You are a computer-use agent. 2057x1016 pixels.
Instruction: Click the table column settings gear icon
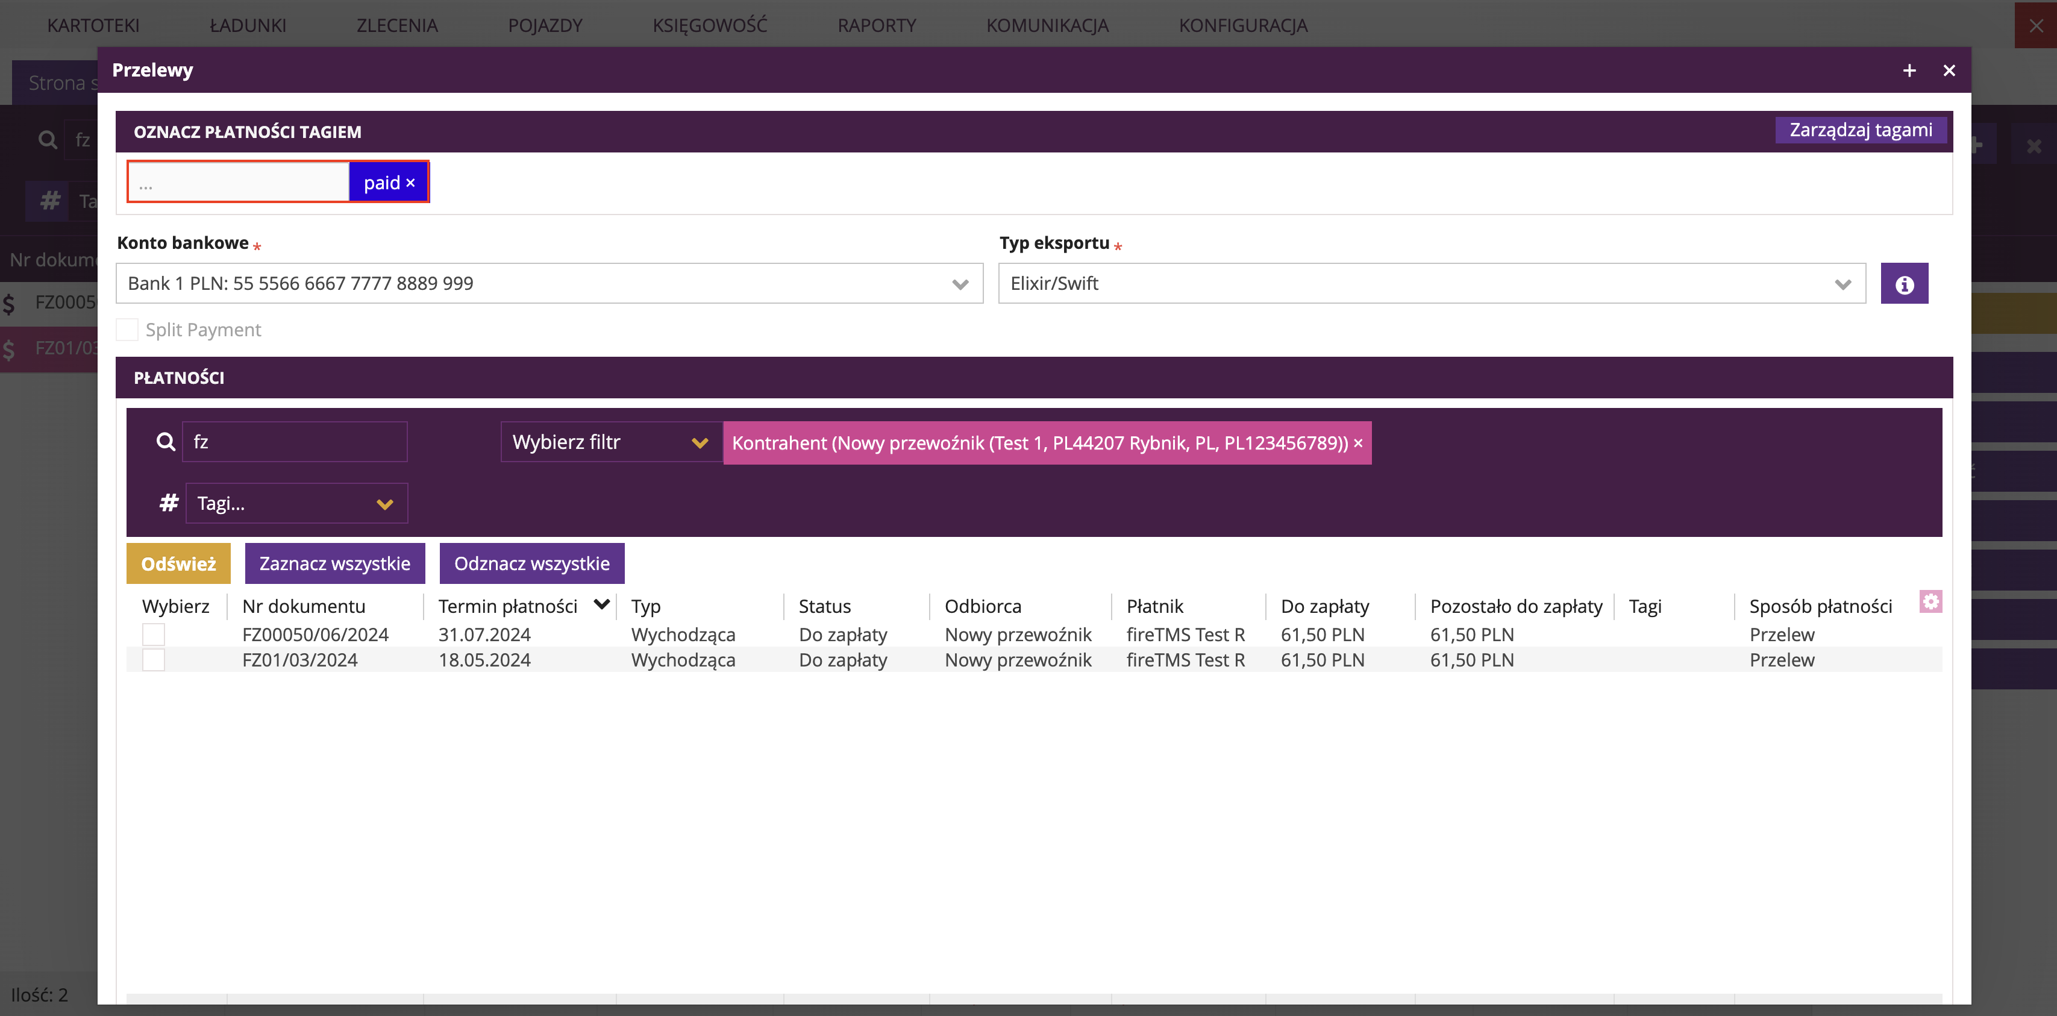point(1930,601)
